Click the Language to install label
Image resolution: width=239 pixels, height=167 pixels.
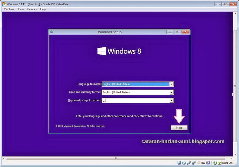[89, 84]
